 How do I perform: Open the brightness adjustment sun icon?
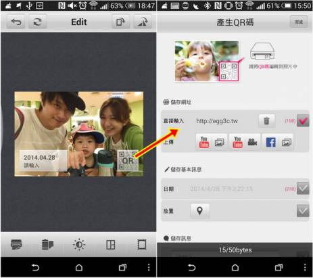point(79,244)
